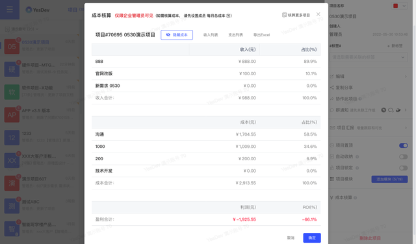This screenshot has width=416, height=244.
Task: Click the profit value ¥-1,925.55
Action: [244, 219]
